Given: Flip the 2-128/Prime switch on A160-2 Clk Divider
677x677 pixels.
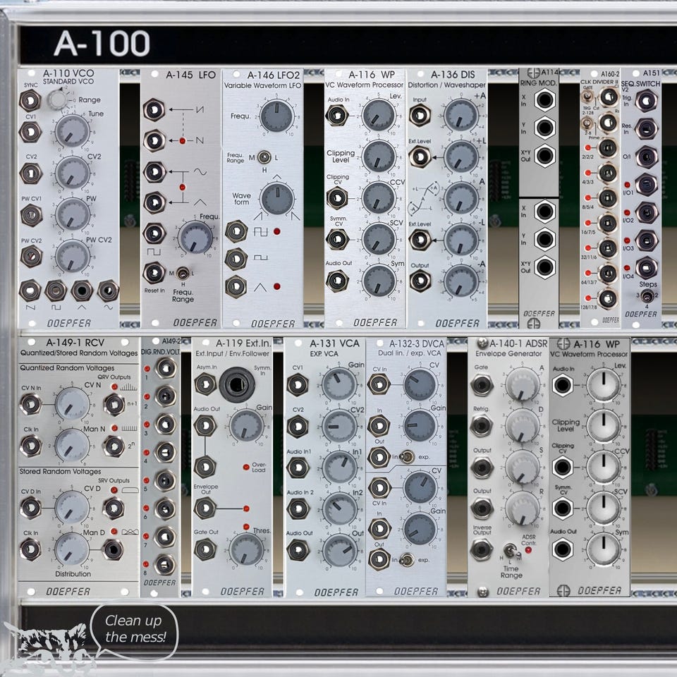Looking at the screenshot, I should coord(587,124).
